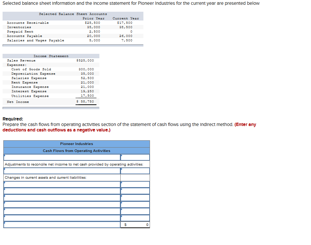Click the 20,000 Accounts Payable prior year value

coord(94,36)
